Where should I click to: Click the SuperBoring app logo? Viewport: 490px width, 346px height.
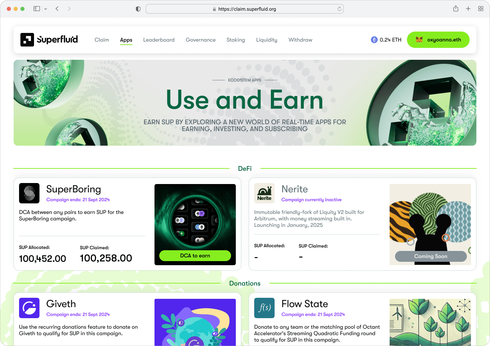29,193
